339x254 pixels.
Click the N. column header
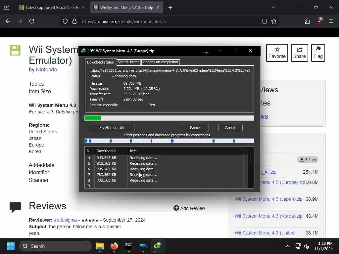[90, 151]
